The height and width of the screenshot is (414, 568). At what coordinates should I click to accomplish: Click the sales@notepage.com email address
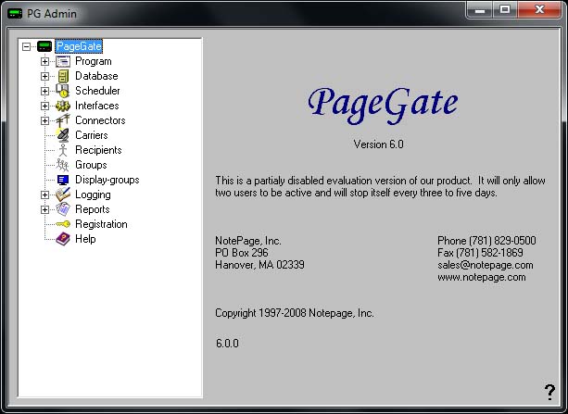coord(486,265)
